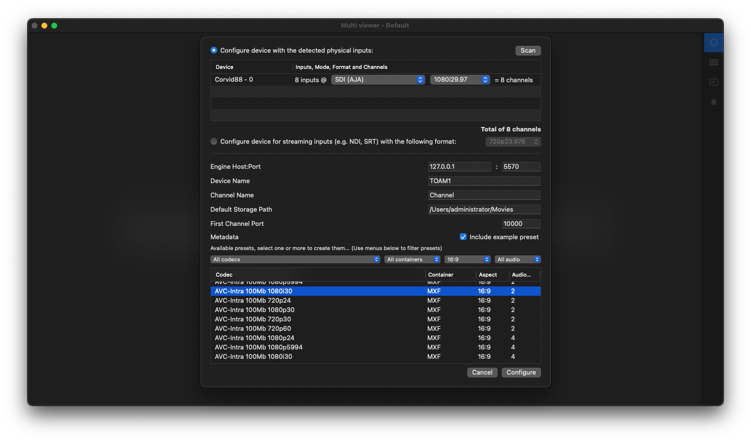The image size is (751, 442).
Task: Click the Device Name TOAM1 field
Action: (x=484, y=181)
